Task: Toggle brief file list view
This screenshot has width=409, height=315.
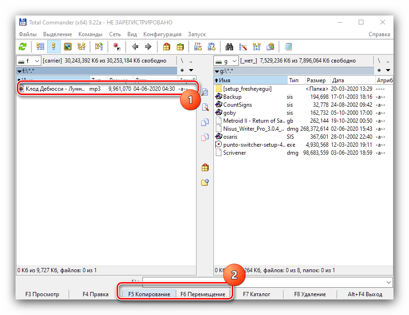Action: pyautogui.click(x=40, y=47)
